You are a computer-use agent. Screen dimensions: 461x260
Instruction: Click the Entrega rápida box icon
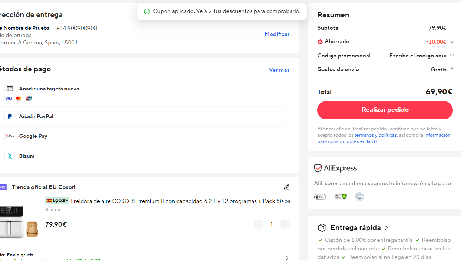pyautogui.click(x=322, y=228)
